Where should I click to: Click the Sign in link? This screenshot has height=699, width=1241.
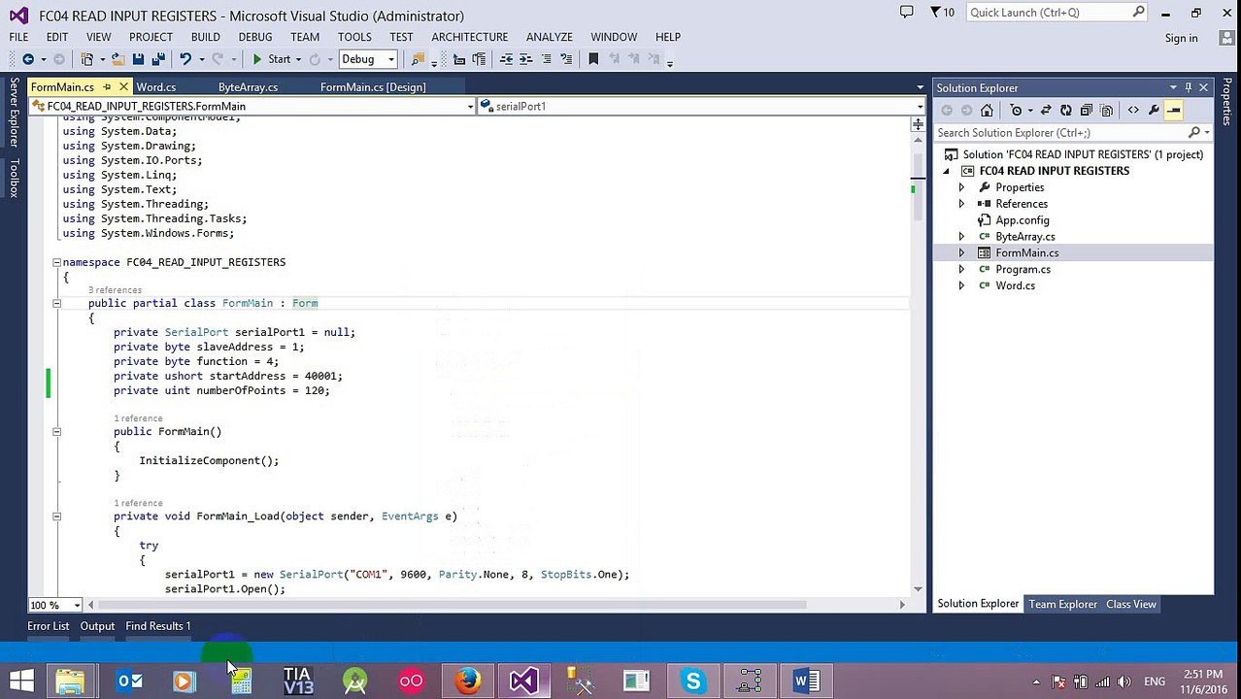1181,38
